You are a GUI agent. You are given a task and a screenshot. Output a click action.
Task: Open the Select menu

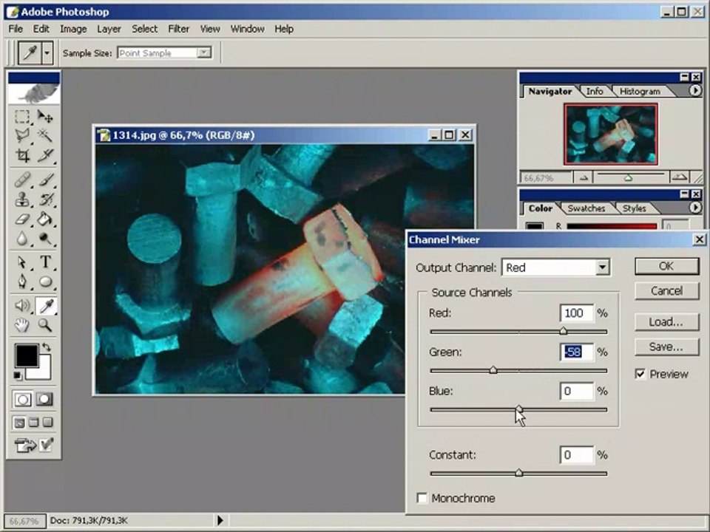pos(144,29)
